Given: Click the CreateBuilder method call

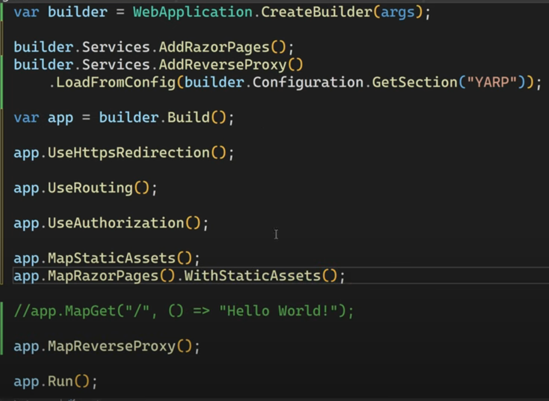Looking at the screenshot, I should click(x=317, y=12).
